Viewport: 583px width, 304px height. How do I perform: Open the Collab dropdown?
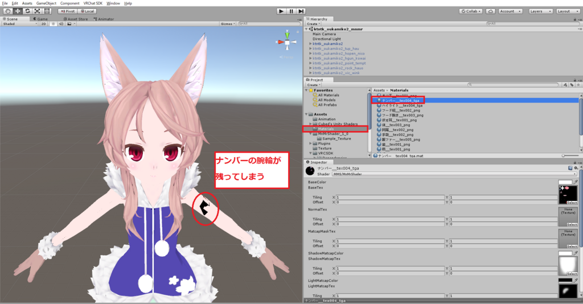coord(471,11)
